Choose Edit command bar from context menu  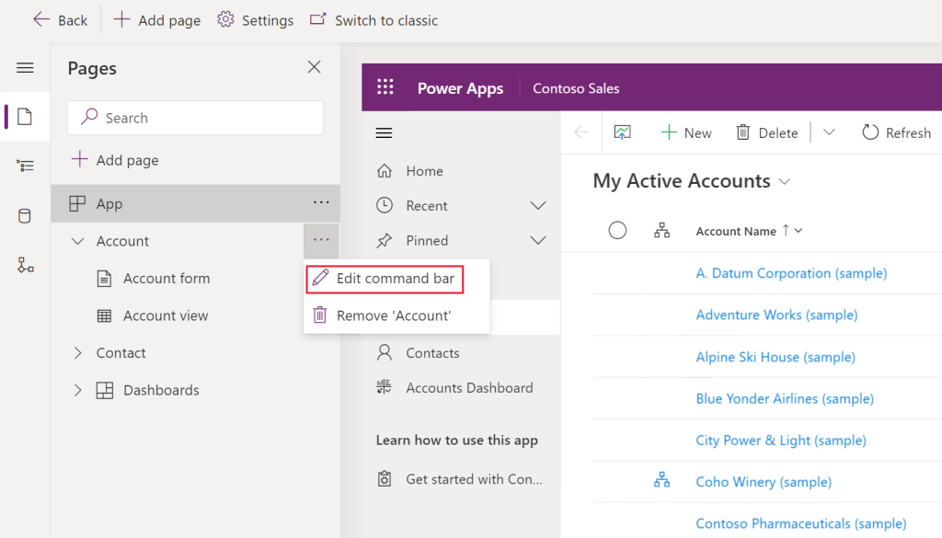click(x=385, y=279)
